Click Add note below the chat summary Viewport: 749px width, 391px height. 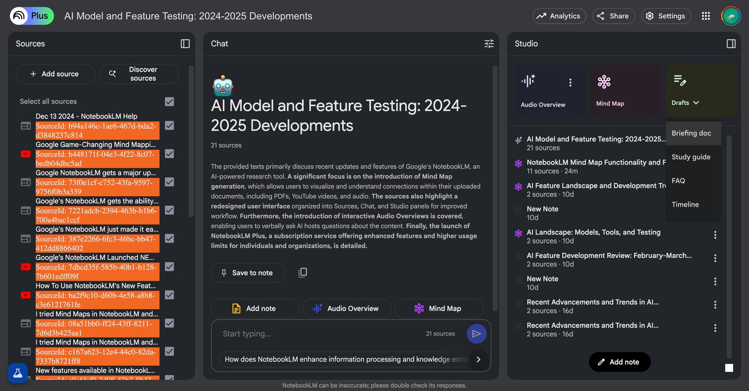click(255, 309)
